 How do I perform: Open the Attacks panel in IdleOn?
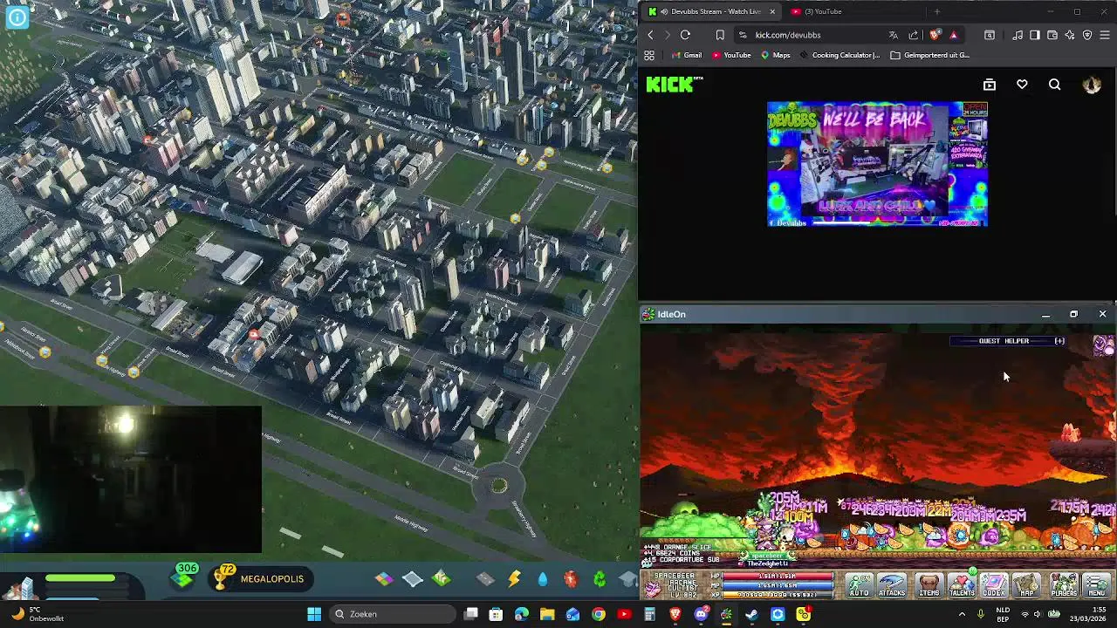point(892,584)
